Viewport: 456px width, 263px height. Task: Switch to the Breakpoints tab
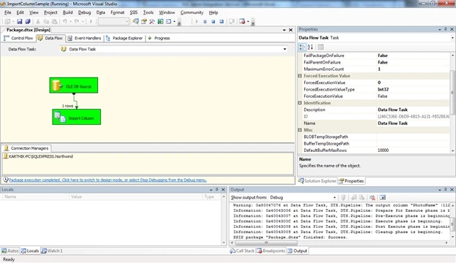click(270, 251)
